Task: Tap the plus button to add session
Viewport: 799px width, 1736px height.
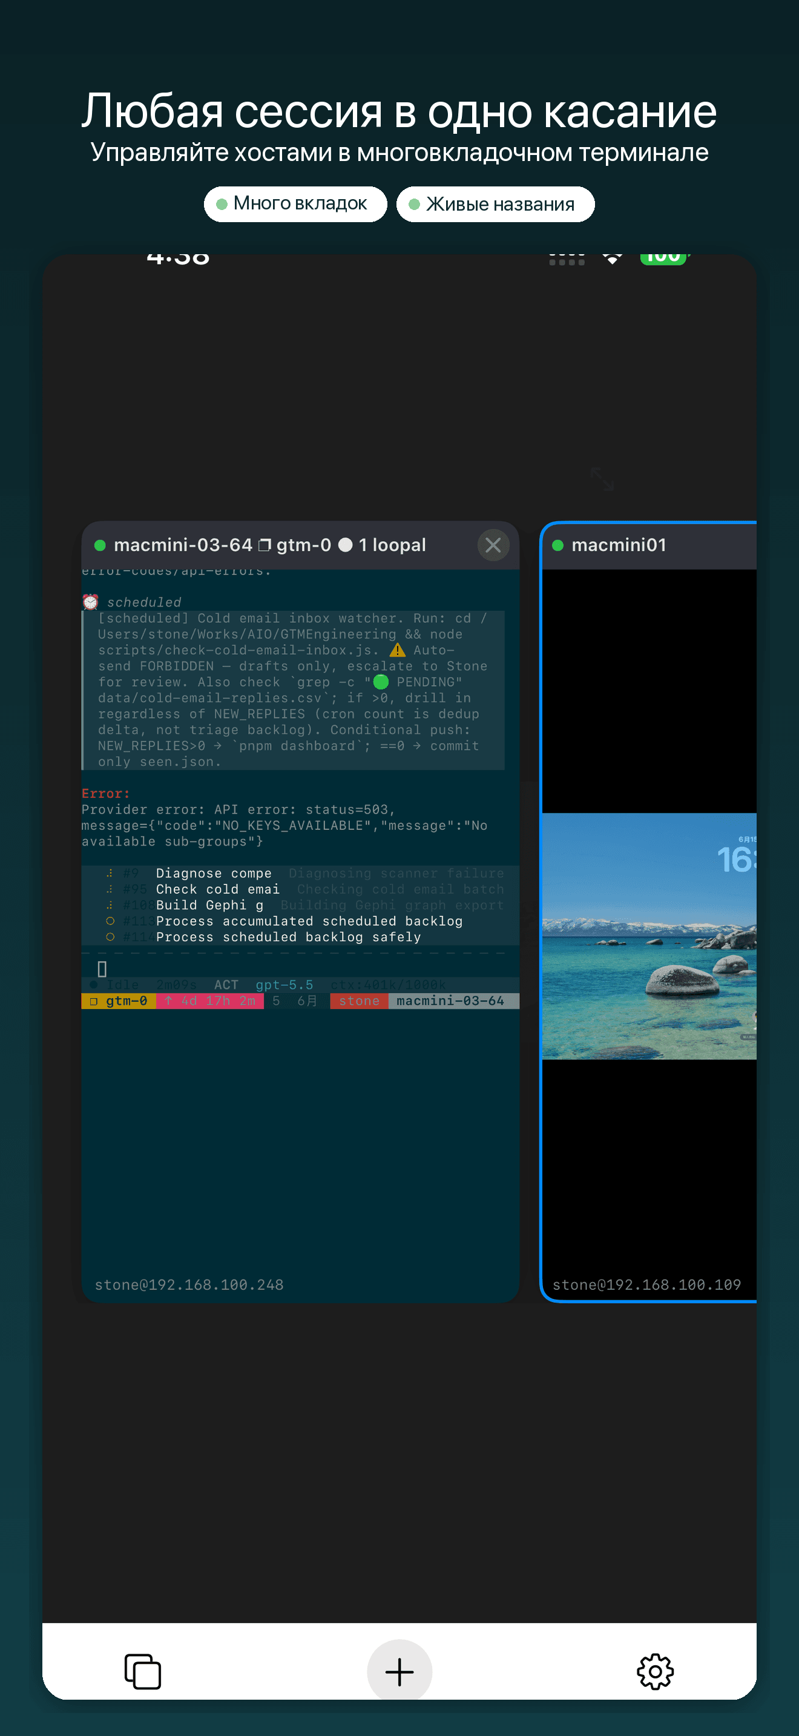Action: tap(399, 1671)
